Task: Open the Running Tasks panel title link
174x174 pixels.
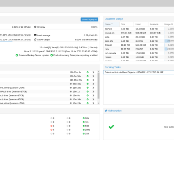Action: click(113, 67)
